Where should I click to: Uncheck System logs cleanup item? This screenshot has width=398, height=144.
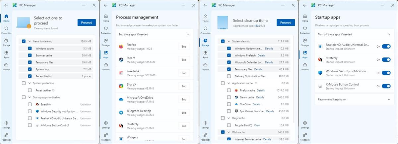pyautogui.click(x=30, y=69)
